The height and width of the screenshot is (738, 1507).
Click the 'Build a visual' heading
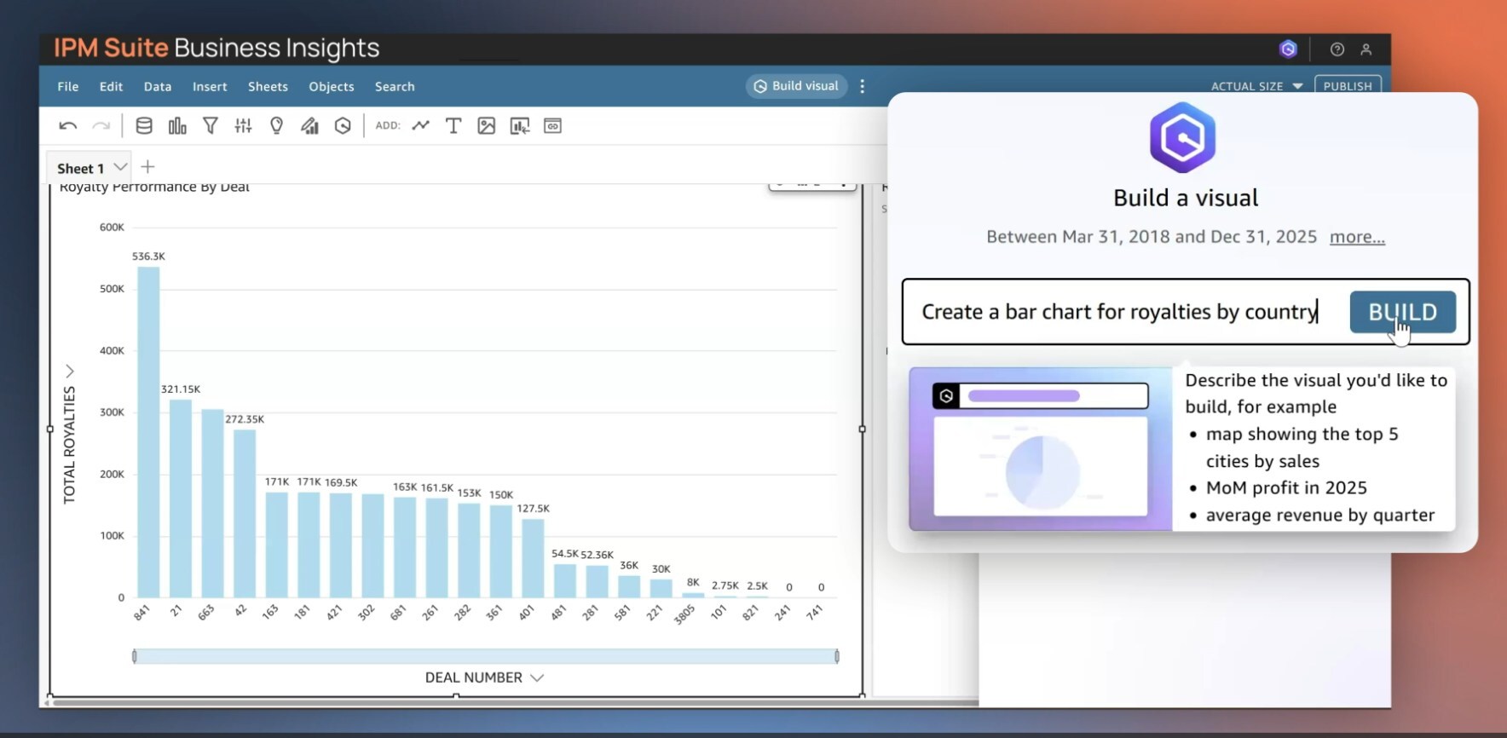click(1186, 198)
